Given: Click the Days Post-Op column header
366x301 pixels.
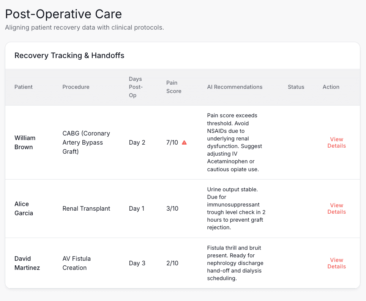Looking at the screenshot, I should [x=136, y=87].
